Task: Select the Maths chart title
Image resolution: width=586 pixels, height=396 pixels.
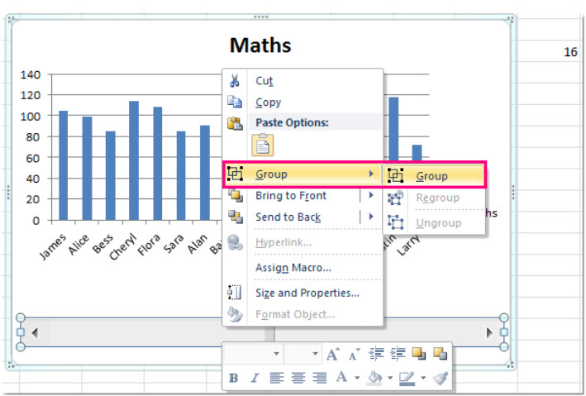Action: [260, 45]
